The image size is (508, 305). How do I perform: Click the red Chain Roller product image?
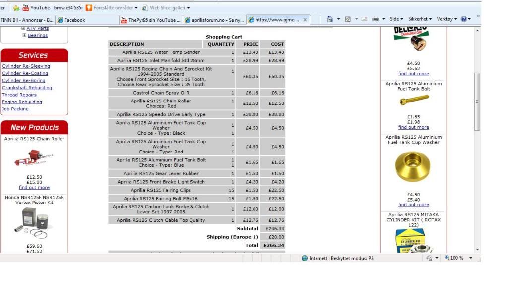(x=34, y=157)
